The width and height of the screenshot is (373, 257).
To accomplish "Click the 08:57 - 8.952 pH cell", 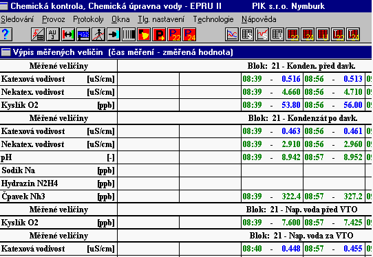I will [334, 157].
